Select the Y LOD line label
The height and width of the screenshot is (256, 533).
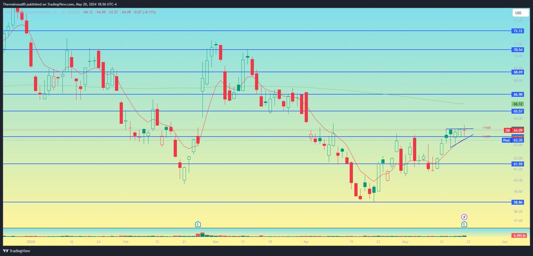coord(486,136)
